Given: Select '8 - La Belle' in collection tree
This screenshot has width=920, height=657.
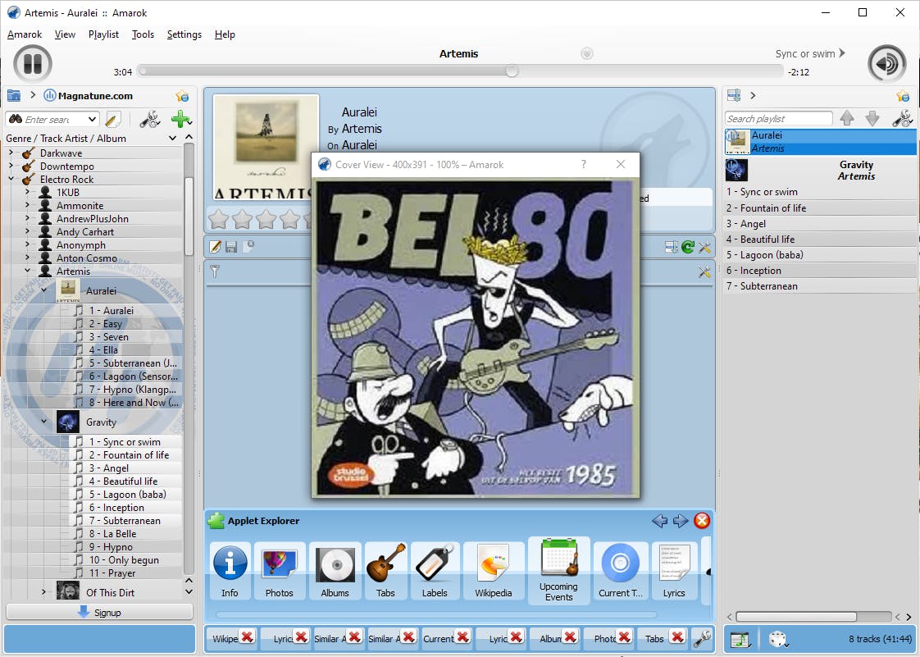Looking at the screenshot, I should (x=112, y=534).
